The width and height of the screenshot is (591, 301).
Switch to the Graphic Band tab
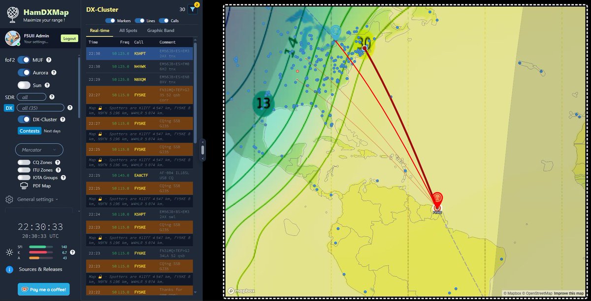(x=161, y=30)
